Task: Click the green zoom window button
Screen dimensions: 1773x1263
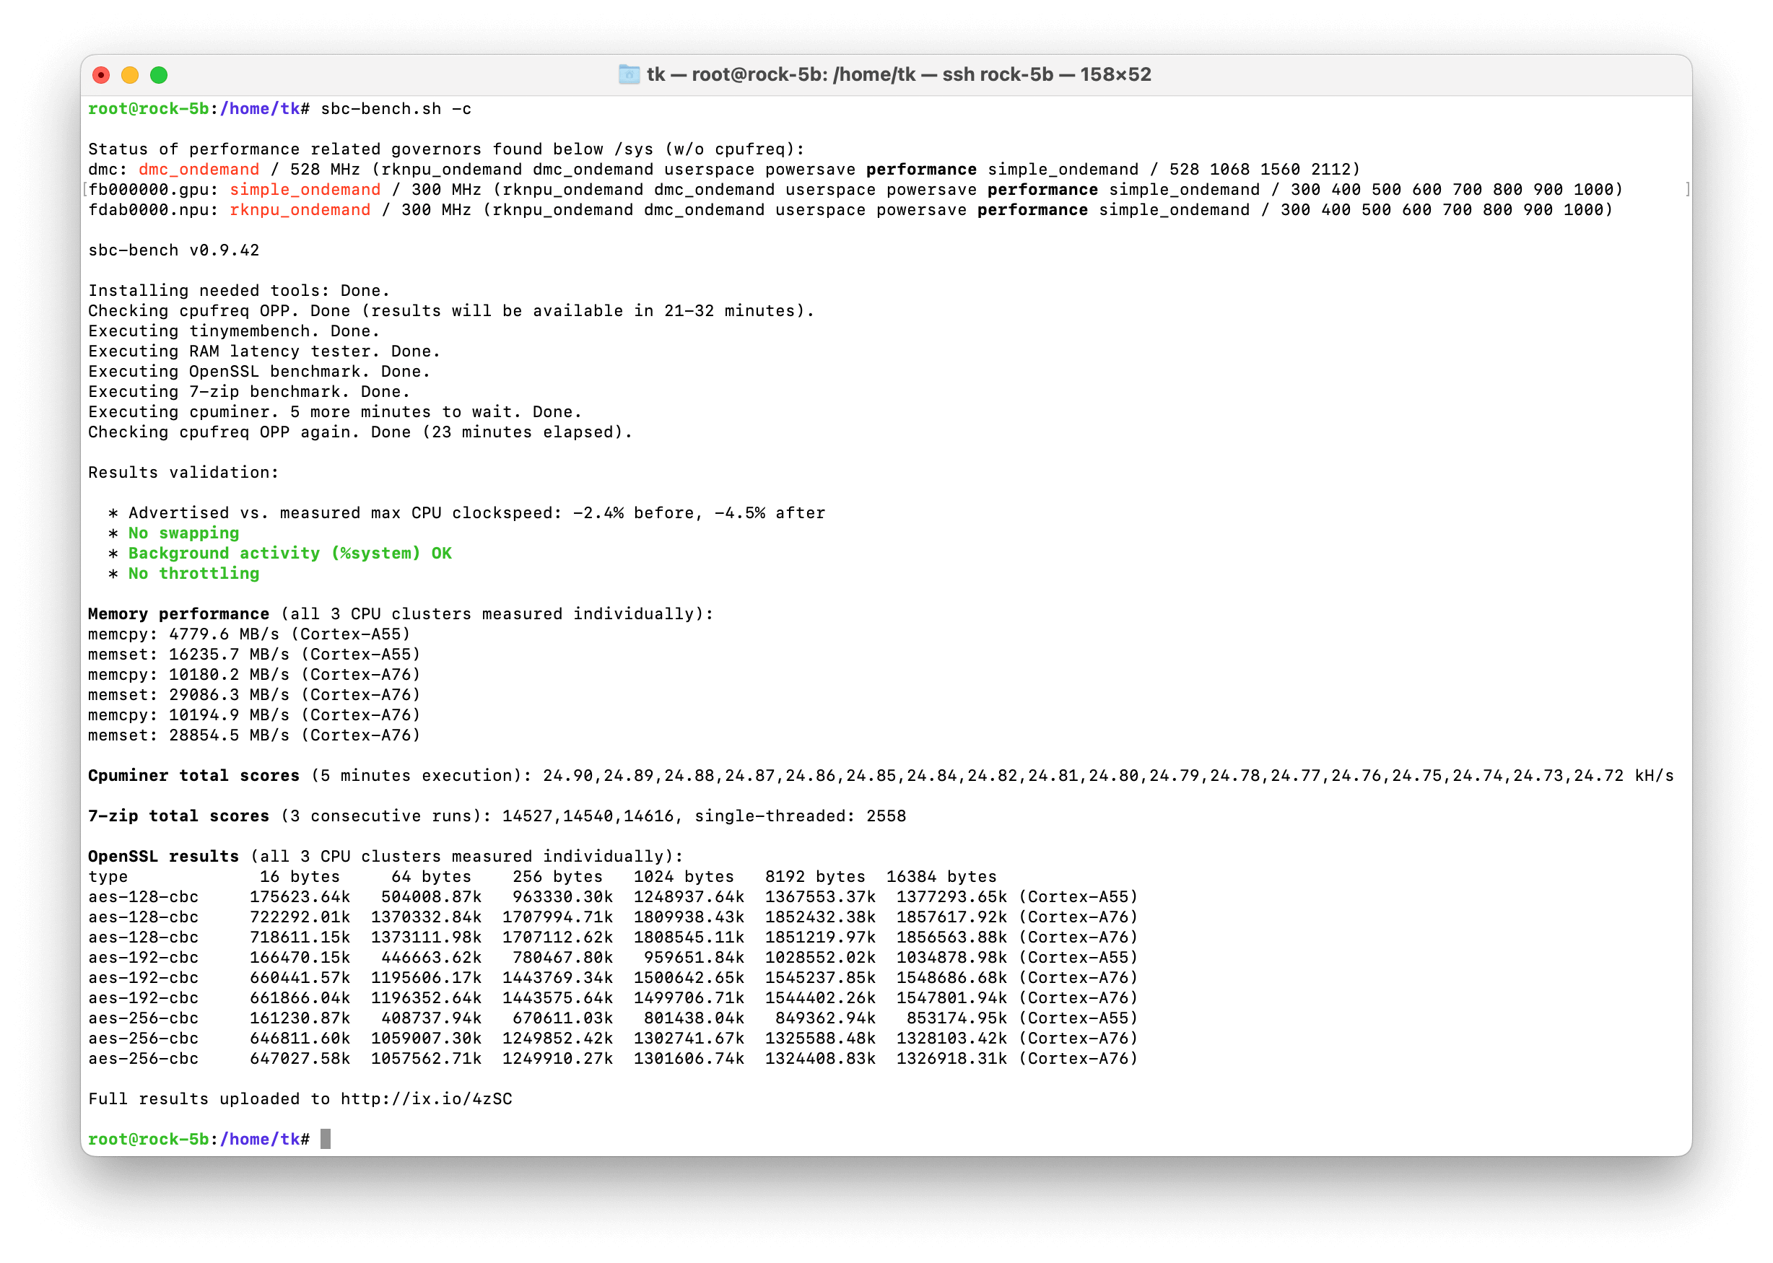Action: [x=159, y=74]
